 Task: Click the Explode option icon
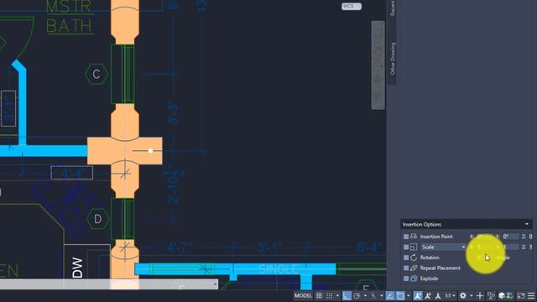[414, 279]
